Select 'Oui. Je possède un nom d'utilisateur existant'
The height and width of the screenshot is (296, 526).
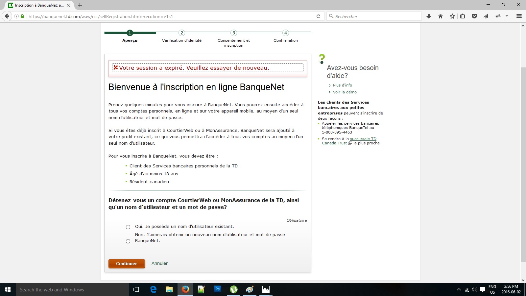point(128,227)
